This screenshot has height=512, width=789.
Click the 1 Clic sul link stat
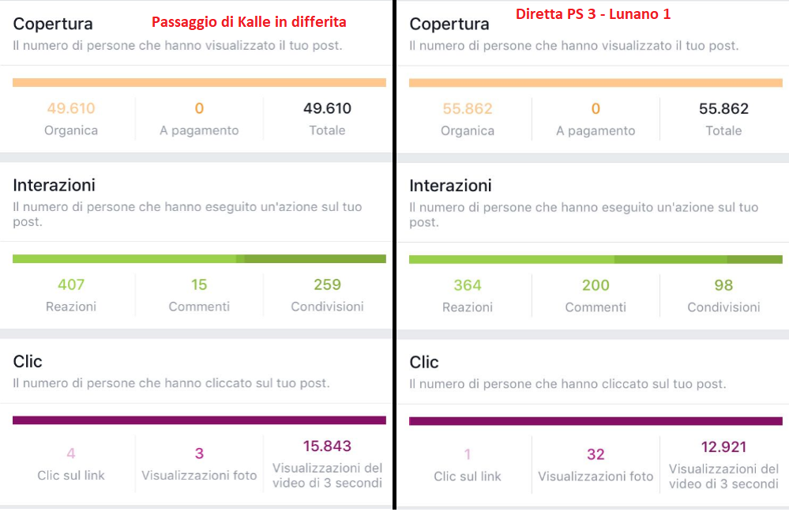(x=468, y=454)
